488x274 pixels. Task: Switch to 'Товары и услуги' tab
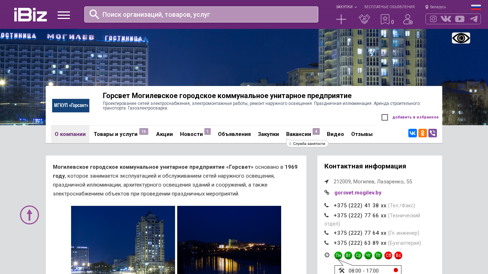click(115, 134)
